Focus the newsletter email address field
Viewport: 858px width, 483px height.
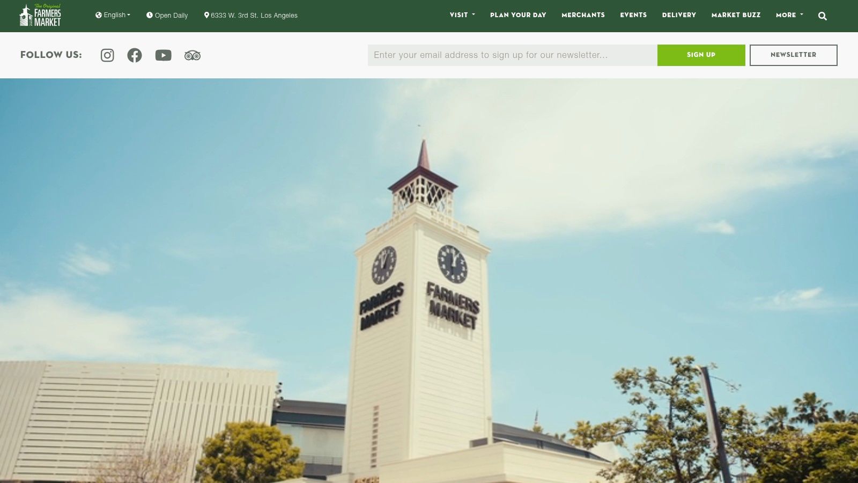(x=513, y=55)
